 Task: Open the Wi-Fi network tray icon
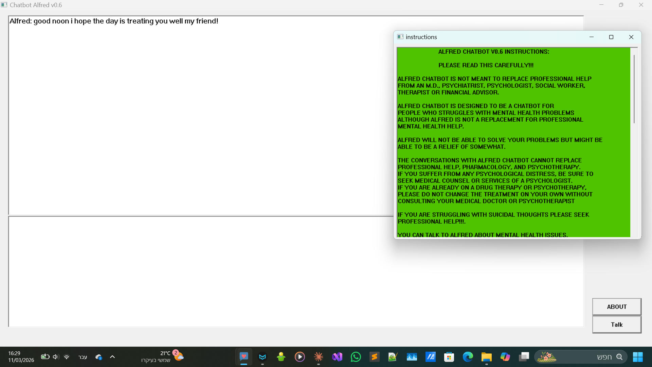click(x=67, y=357)
